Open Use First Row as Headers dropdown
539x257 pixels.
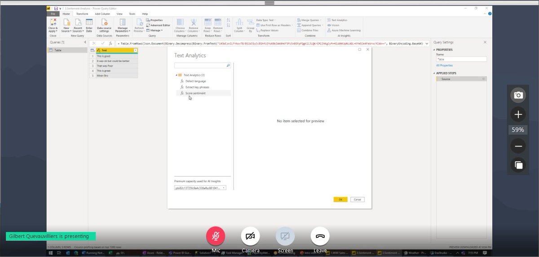(275, 25)
